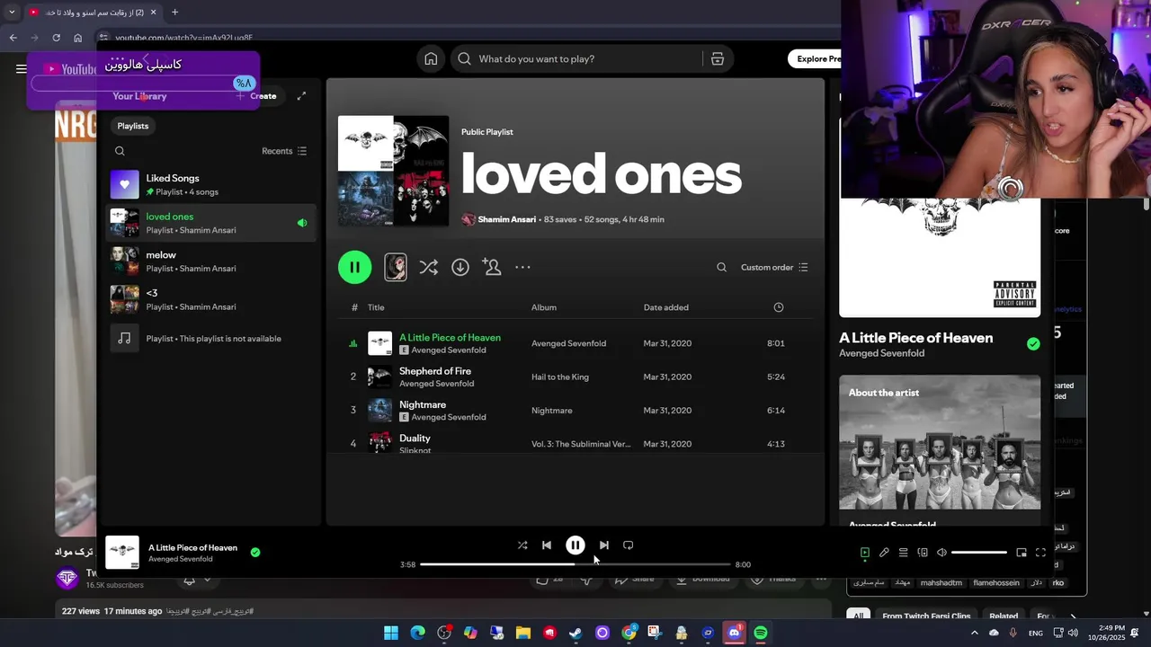Mute Spotify with the speaker icon
This screenshot has width=1151, height=647.
941,553
